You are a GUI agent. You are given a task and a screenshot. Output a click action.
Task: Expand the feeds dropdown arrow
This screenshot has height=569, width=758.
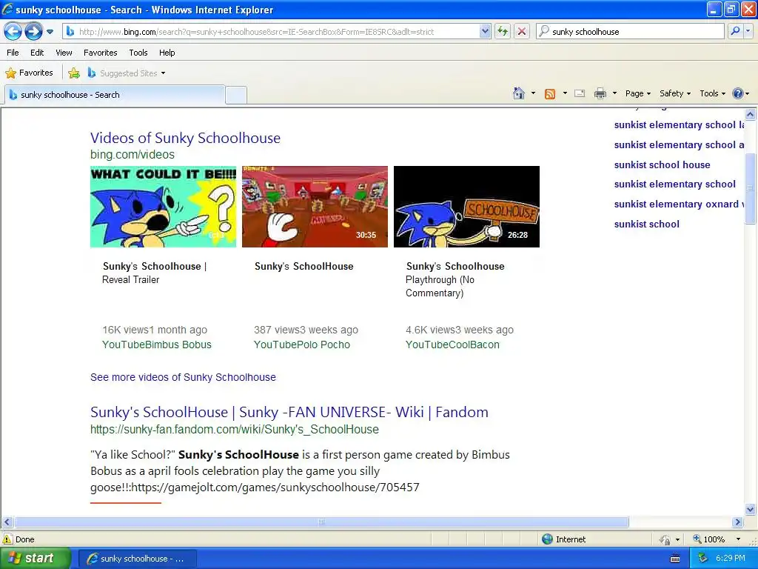565,93
